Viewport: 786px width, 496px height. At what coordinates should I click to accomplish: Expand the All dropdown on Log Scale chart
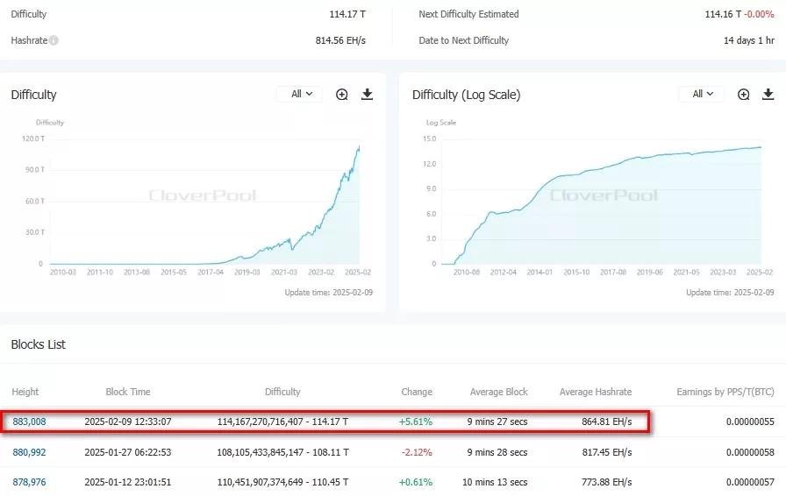pos(702,95)
